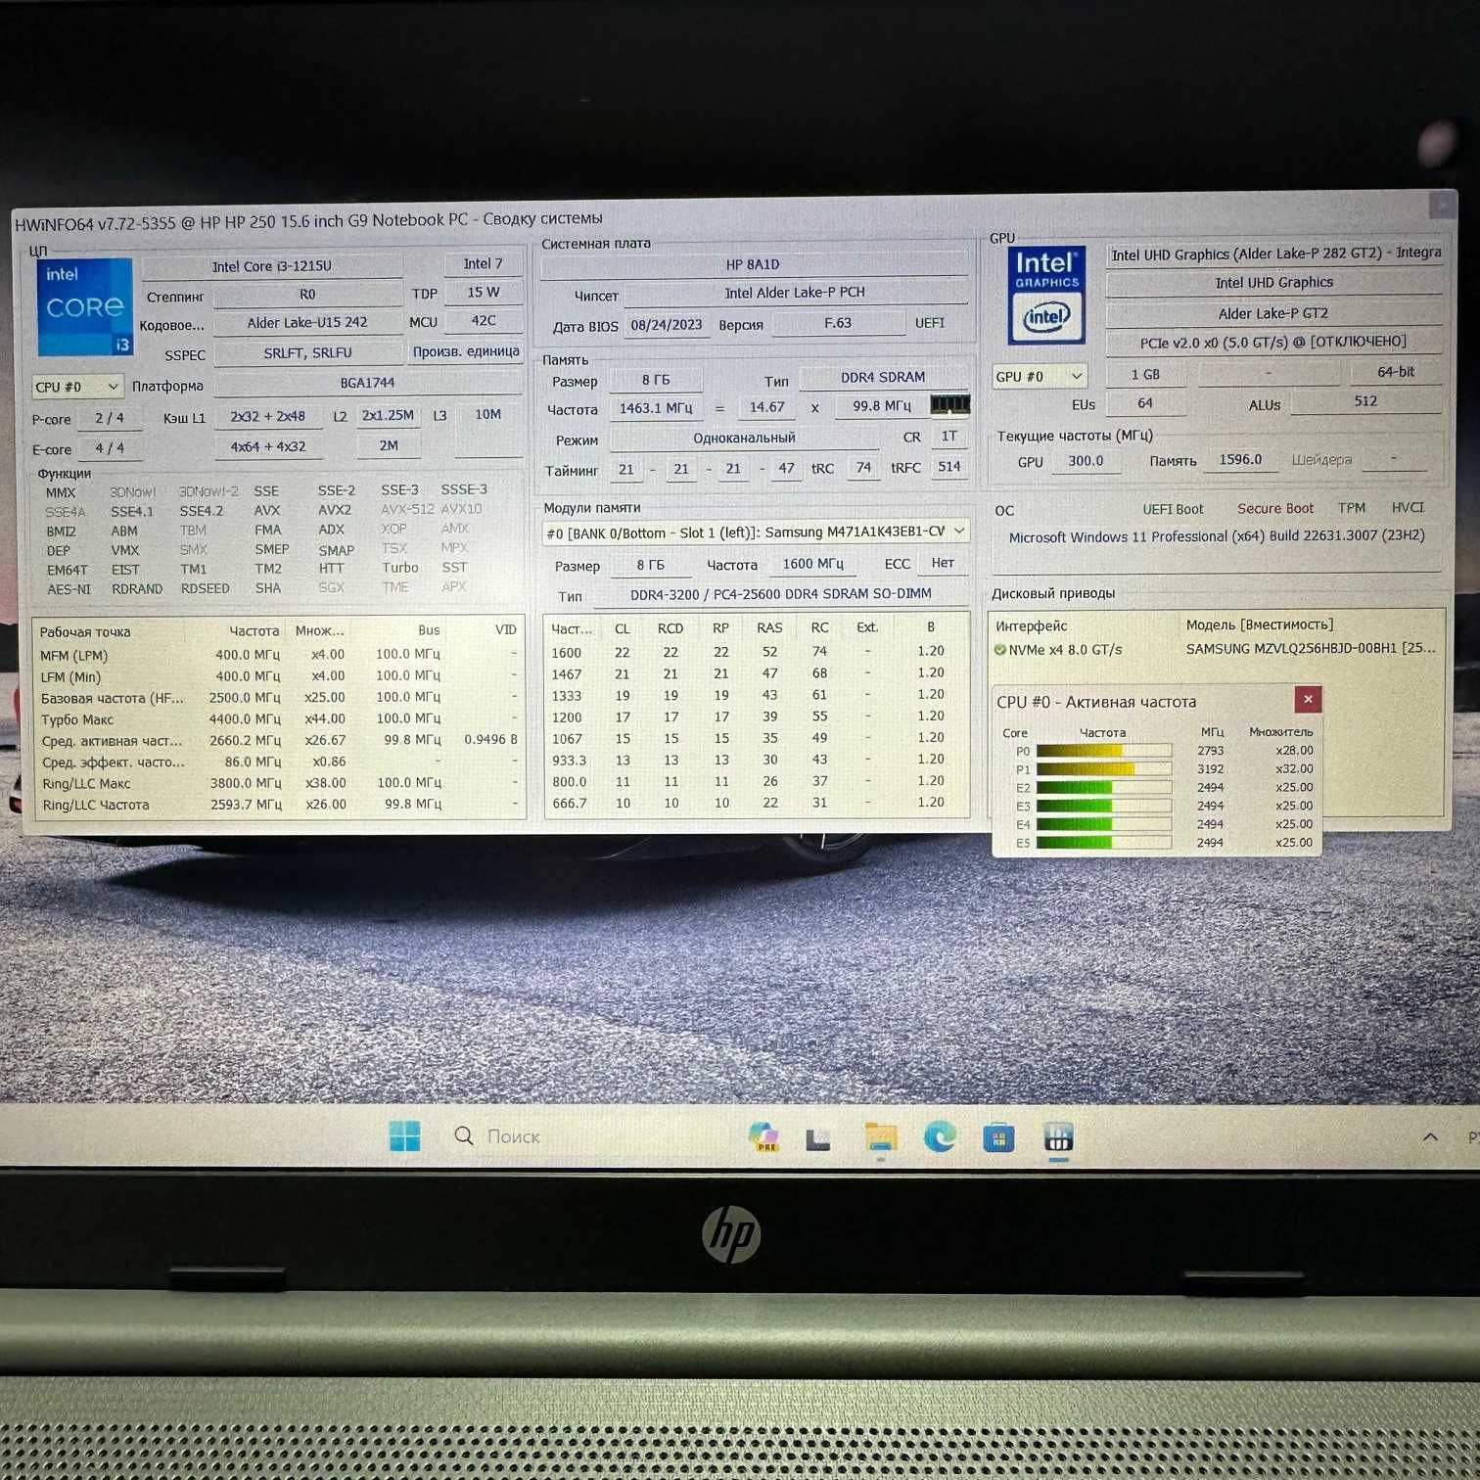
Task: Open the GPU #0 selector dropdown
Action: click(1039, 377)
